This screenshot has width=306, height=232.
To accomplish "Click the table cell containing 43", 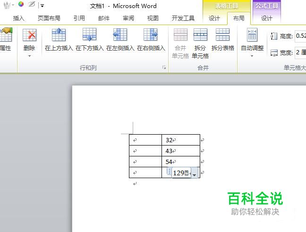I will click(181, 151).
